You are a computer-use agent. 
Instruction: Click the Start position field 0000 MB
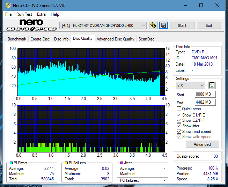(x=205, y=94)
